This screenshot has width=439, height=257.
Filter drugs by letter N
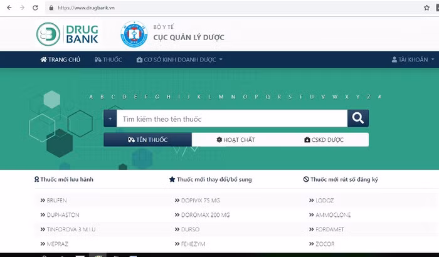(x=233, y=97)
